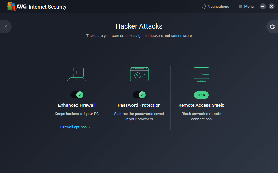The width and height of the screenshot is (278, 173).
Task: Turn off the Password Protection toggle
Action: click(x=139, y=95)
